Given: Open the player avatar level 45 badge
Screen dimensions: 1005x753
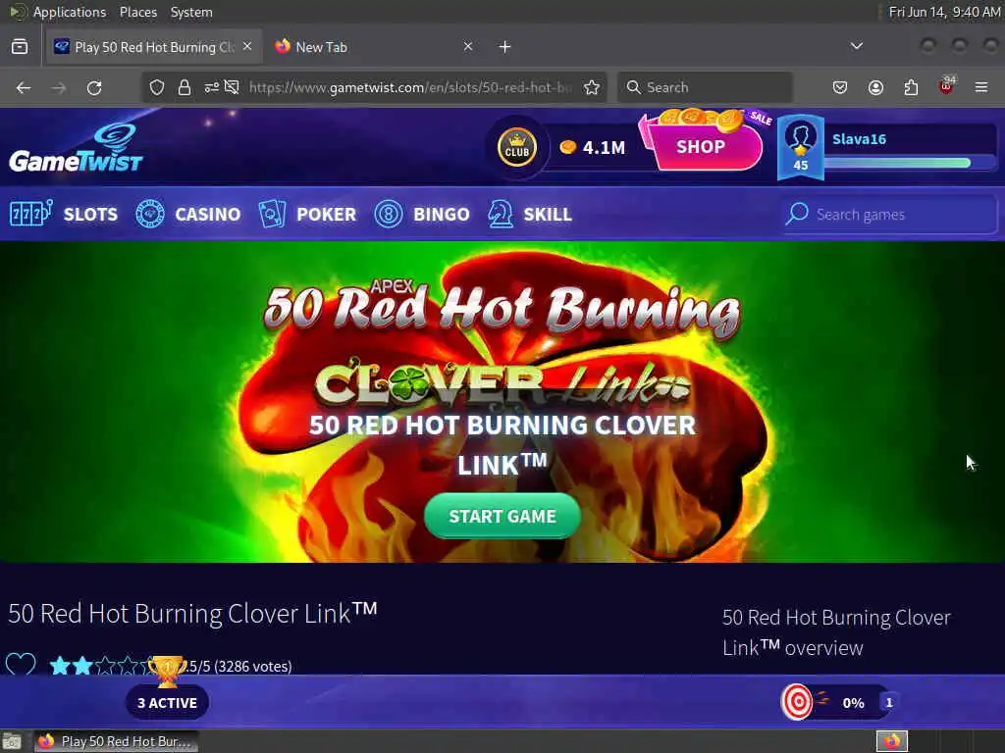Looking at the screenshot, I should click(801, 147).
